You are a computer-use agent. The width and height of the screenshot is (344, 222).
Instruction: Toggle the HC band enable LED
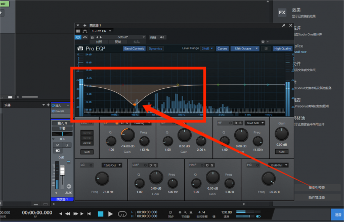click(257, 165)
